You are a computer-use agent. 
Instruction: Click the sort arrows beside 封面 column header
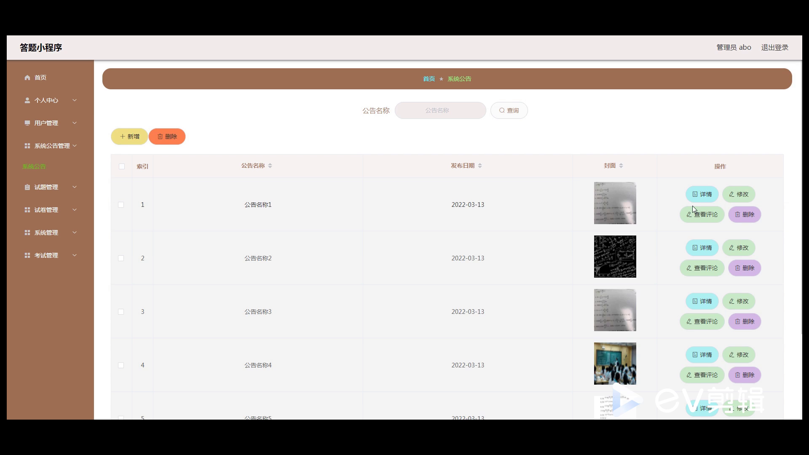coord(621,166)
